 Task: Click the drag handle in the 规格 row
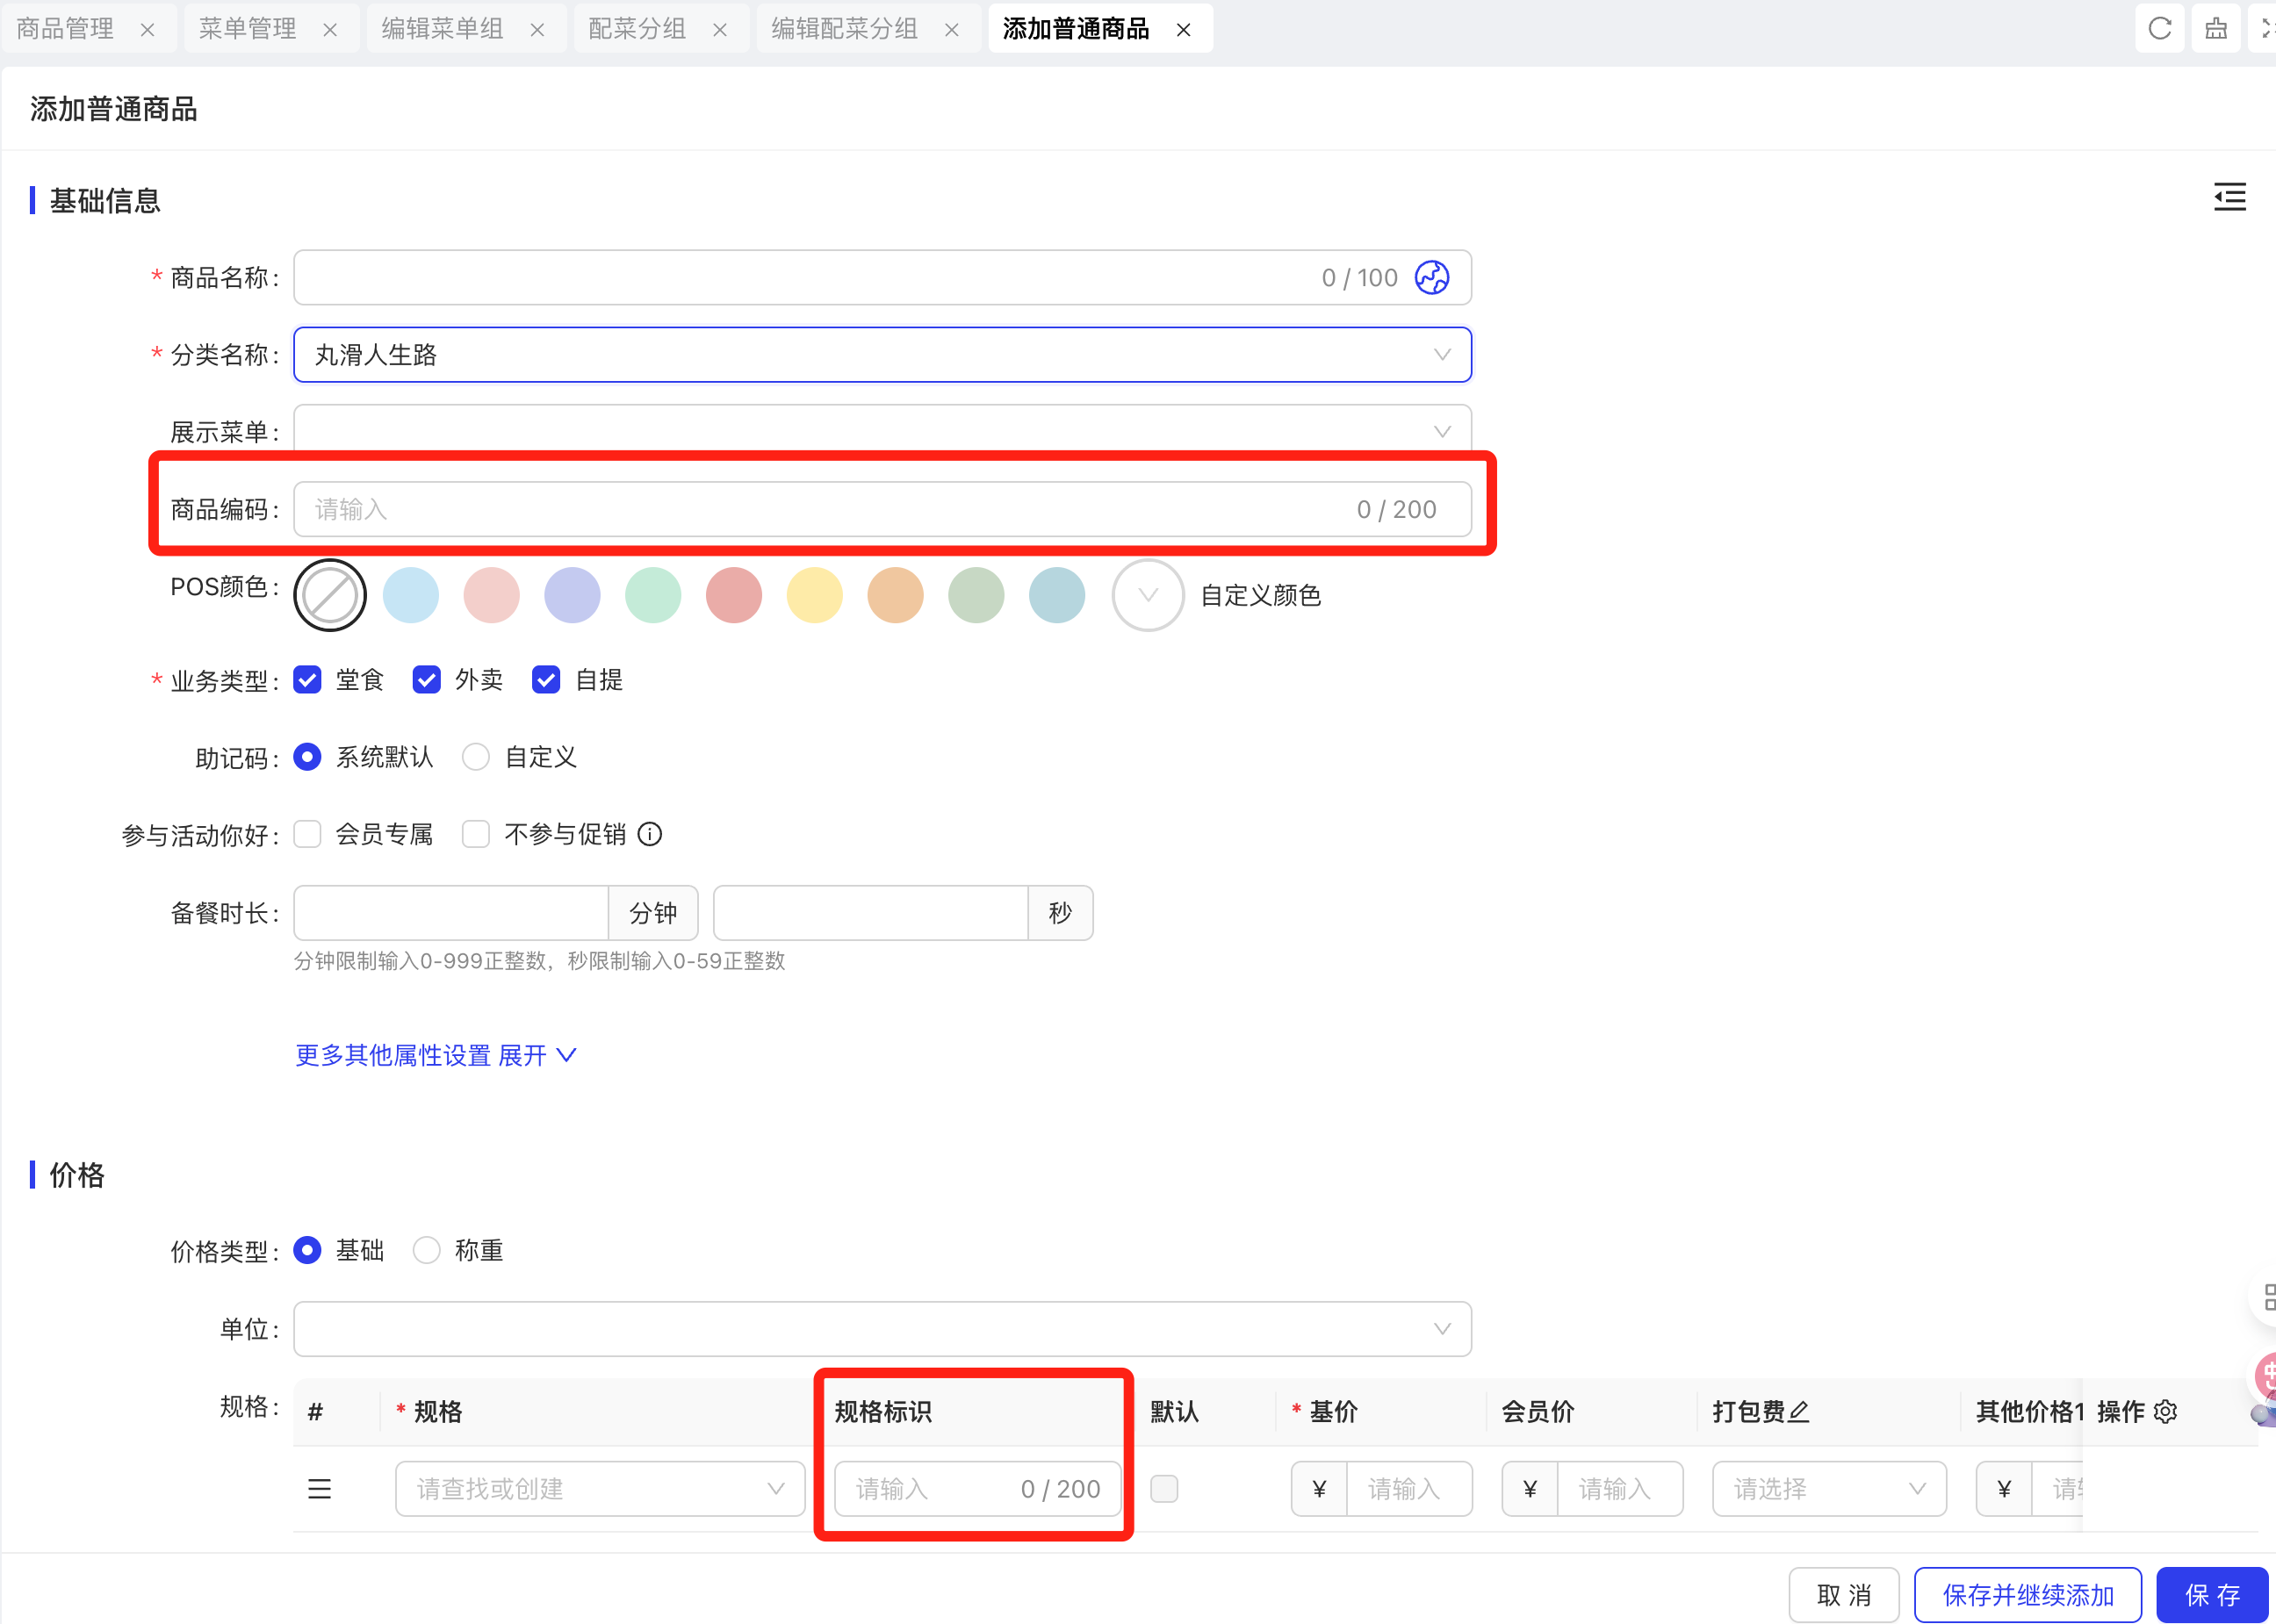(319, 1489)
